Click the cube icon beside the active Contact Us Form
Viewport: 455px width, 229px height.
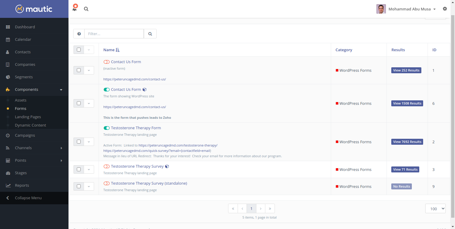144,89
